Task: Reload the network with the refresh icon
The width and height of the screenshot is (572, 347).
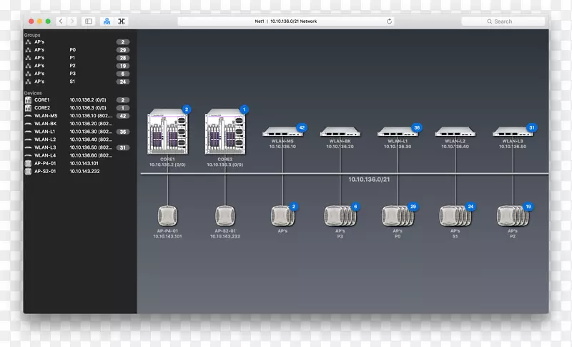Action: (x=390, y=21)
